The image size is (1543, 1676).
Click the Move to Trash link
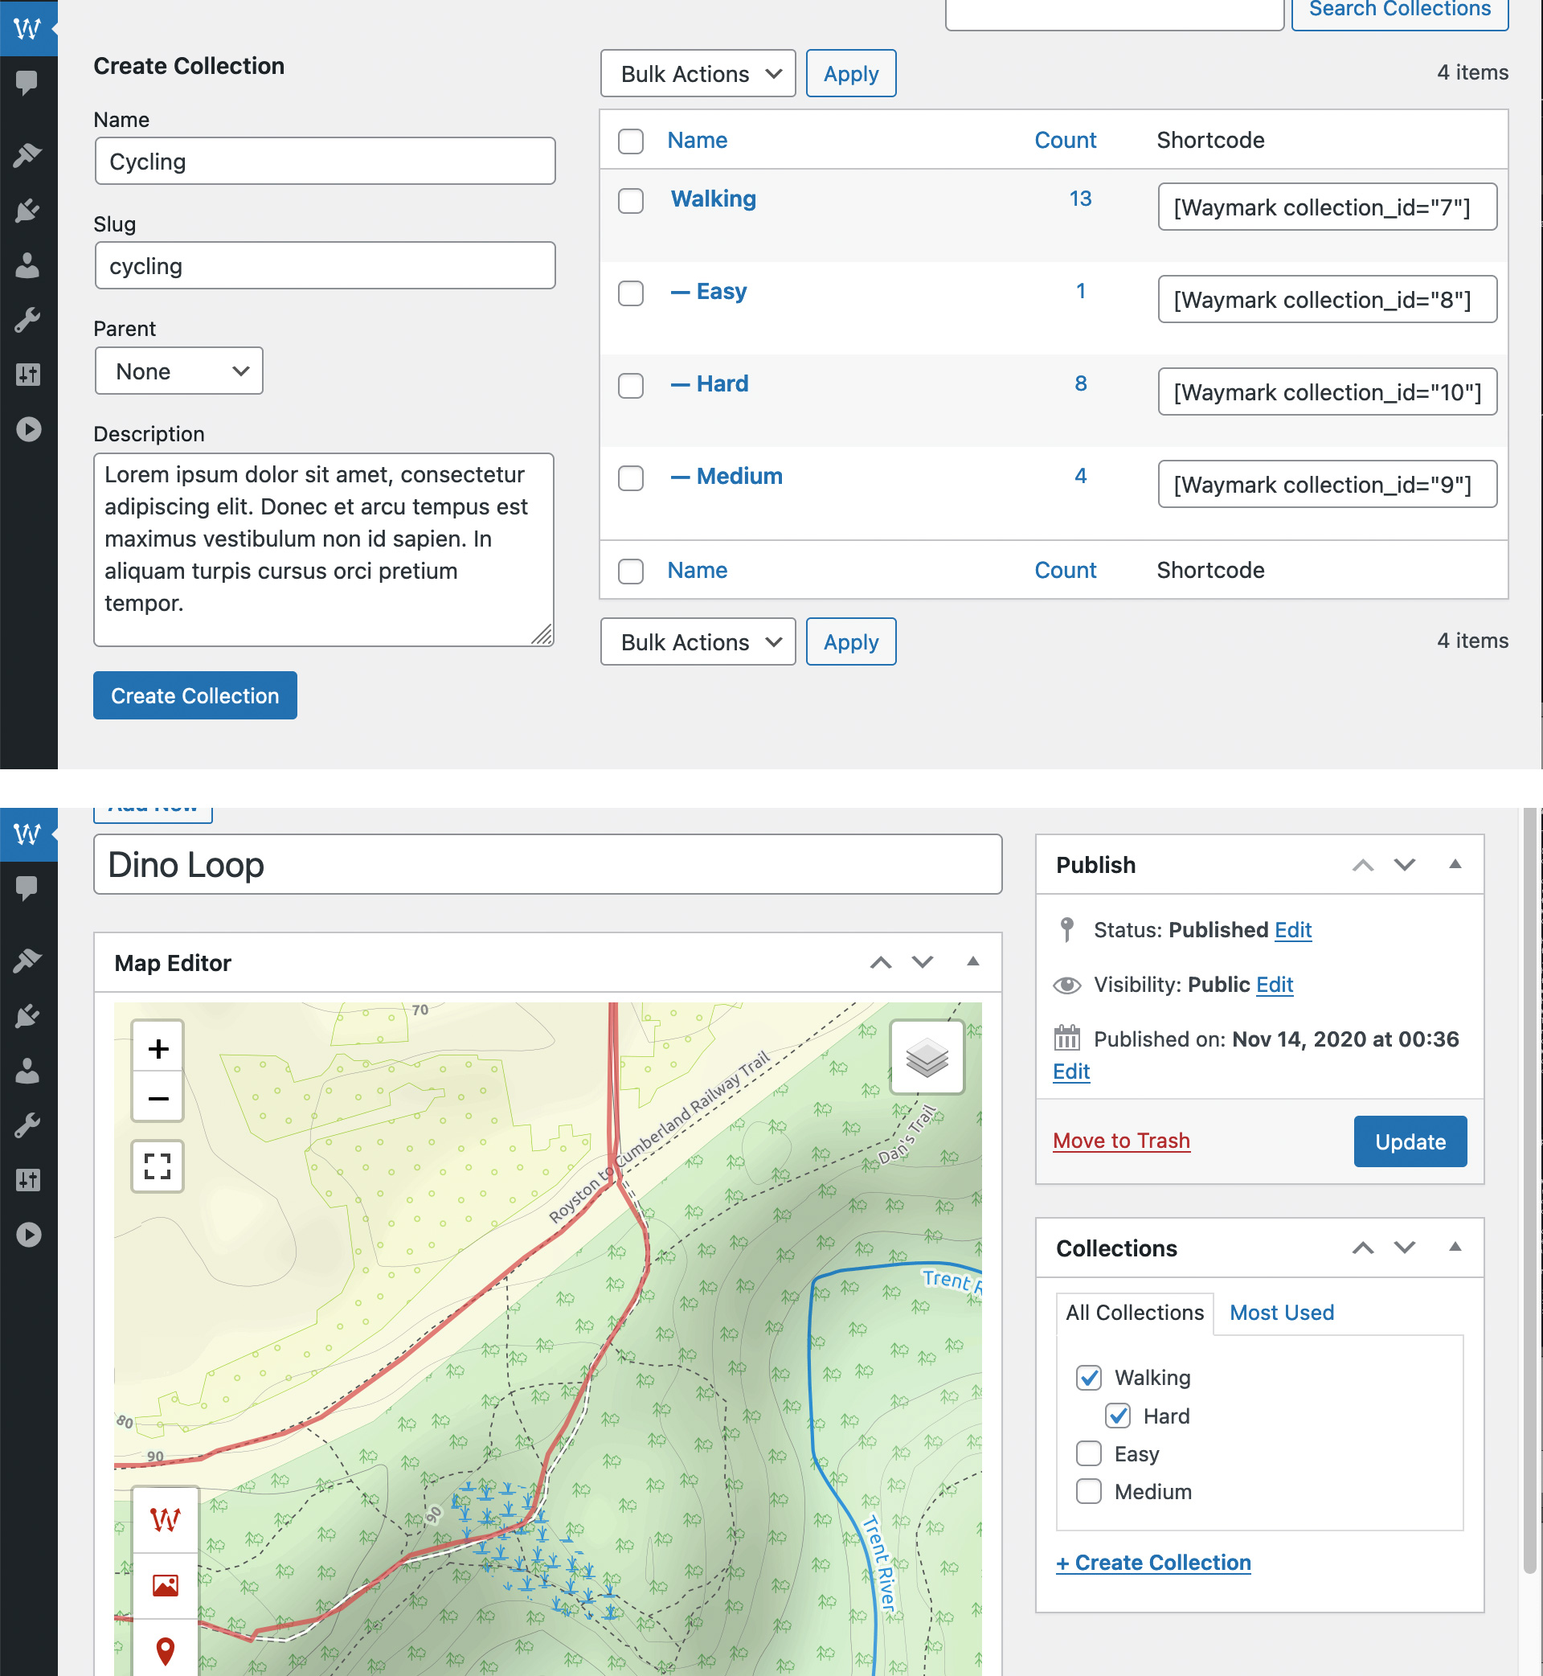point(1120,1141)
